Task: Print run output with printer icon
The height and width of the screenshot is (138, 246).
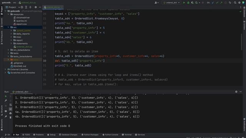Action: [x=10, y=113]
